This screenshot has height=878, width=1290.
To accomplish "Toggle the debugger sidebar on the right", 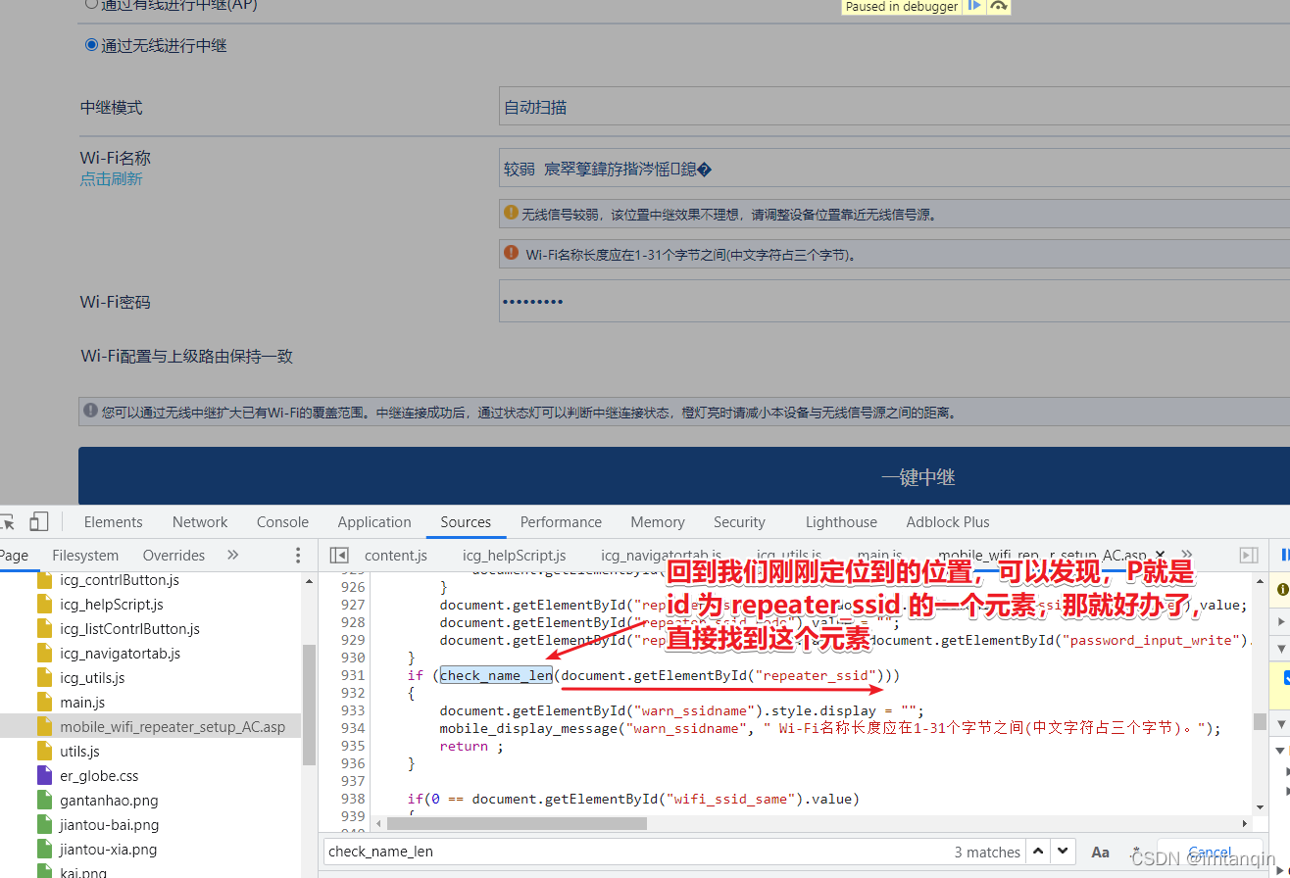I will point(1249,555).
